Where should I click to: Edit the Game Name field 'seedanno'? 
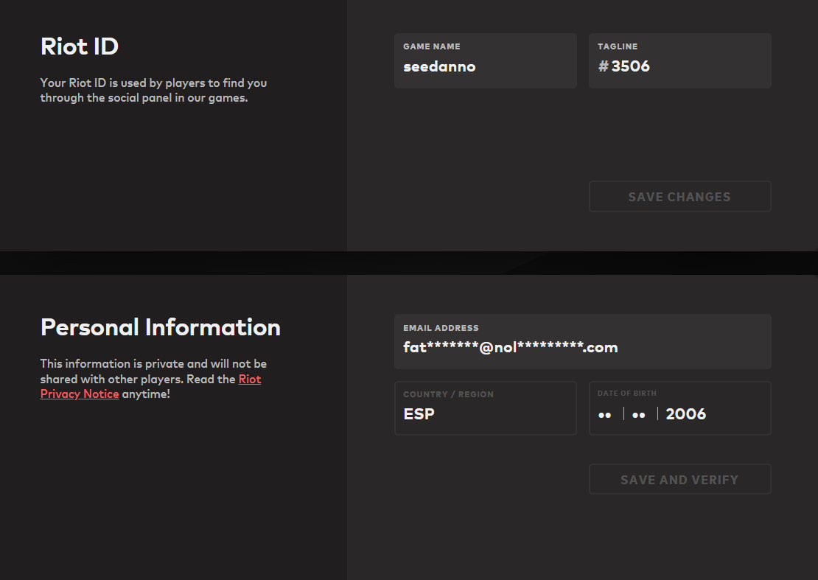pos(485,60)
